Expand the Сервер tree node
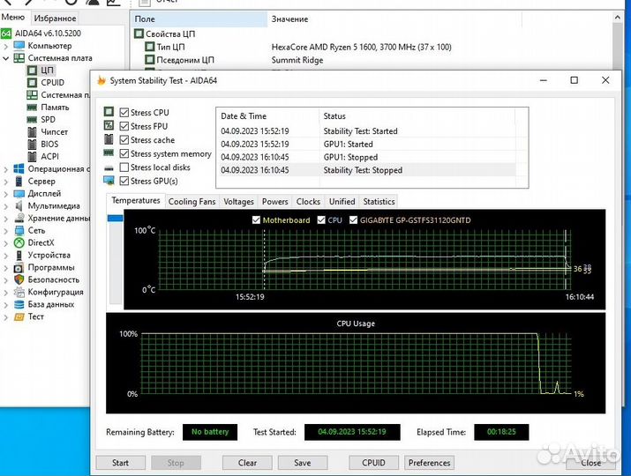Image resolution: width=631 pixels, height=476 pixels. click(x=5, y=182)
